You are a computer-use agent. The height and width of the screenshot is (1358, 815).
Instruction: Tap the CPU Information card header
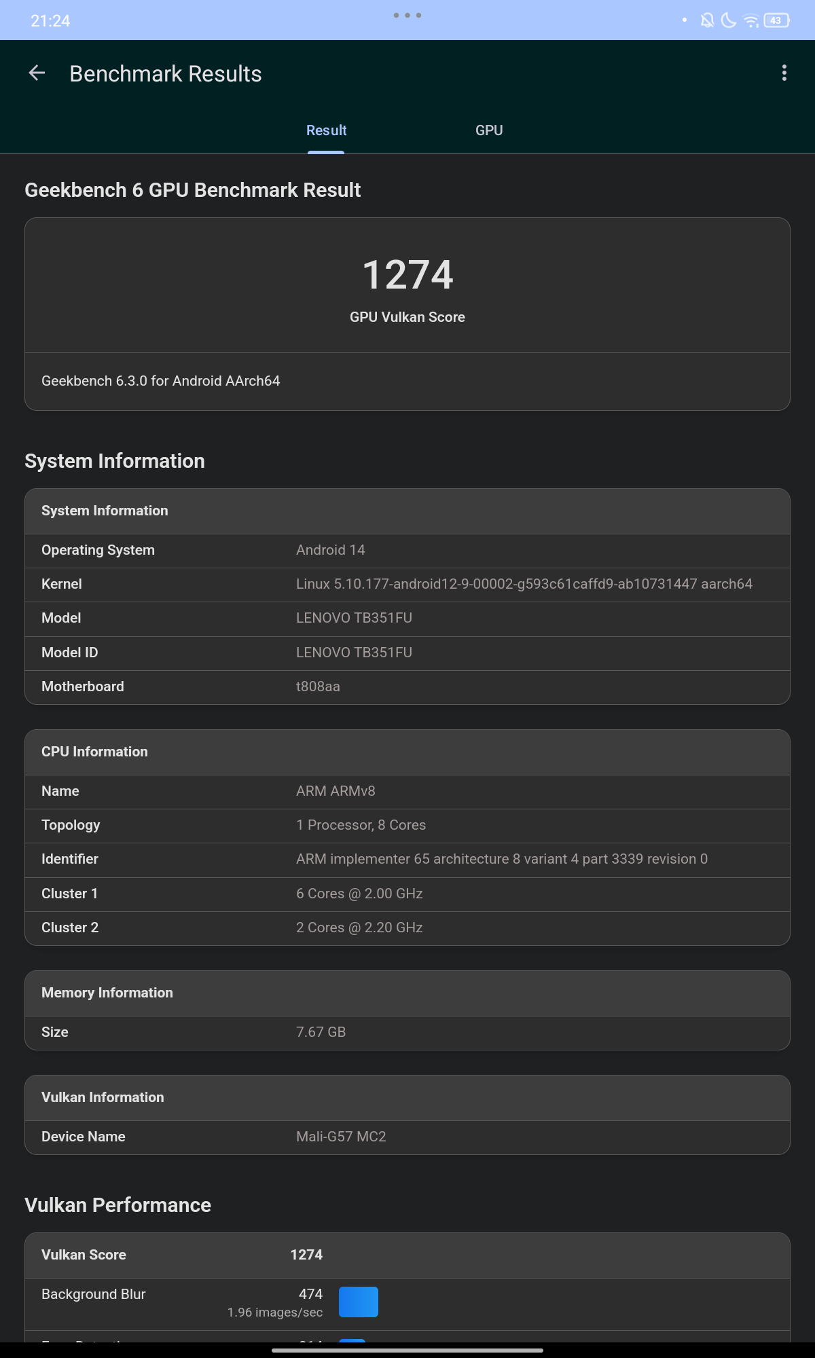coord(407,752)
